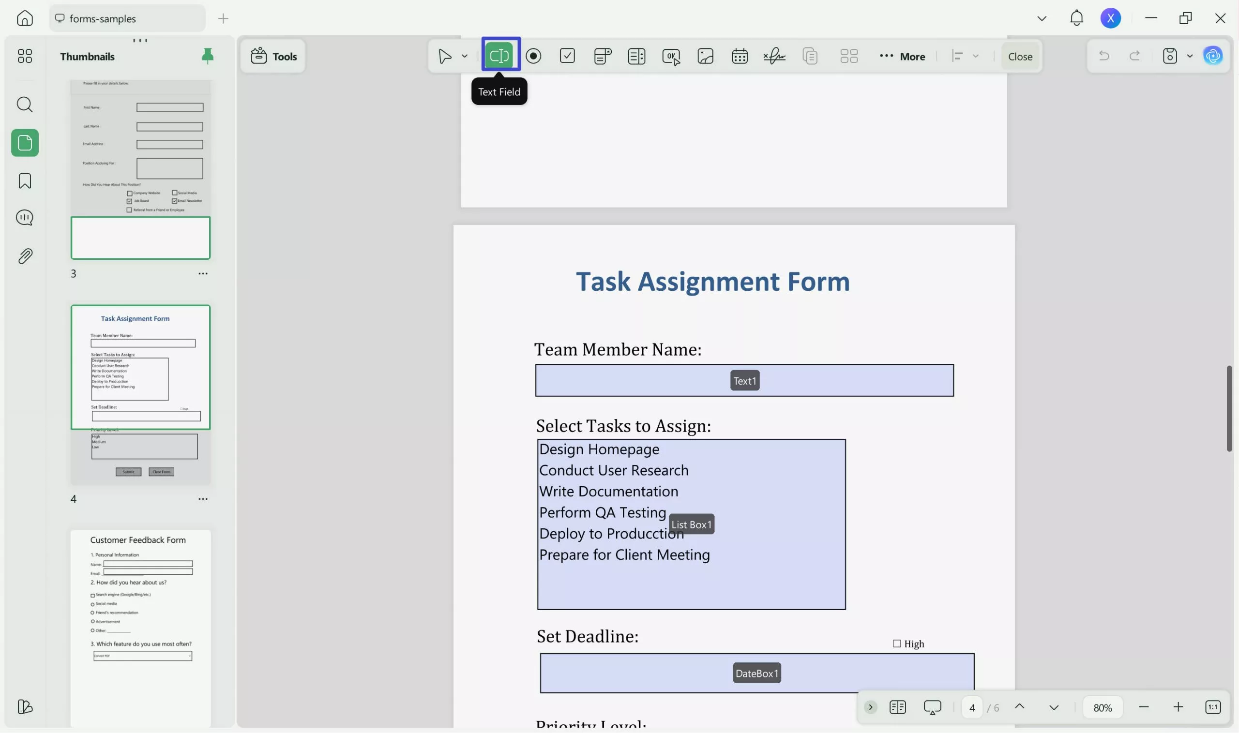Image resolution: width=1239 pixels, height=733 pixels.
Task: Select the Push Button (OK) tool
Action: (x=670, y=56)
